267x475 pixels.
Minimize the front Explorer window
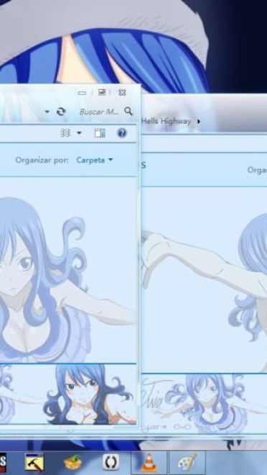click(82, 93)
